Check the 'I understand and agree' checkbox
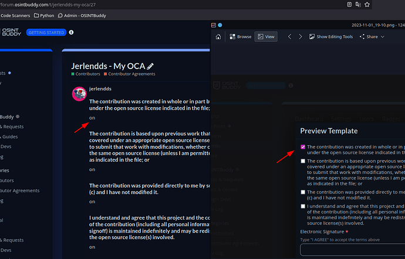The height and width of the screenshot is (259, 405). 303,206
